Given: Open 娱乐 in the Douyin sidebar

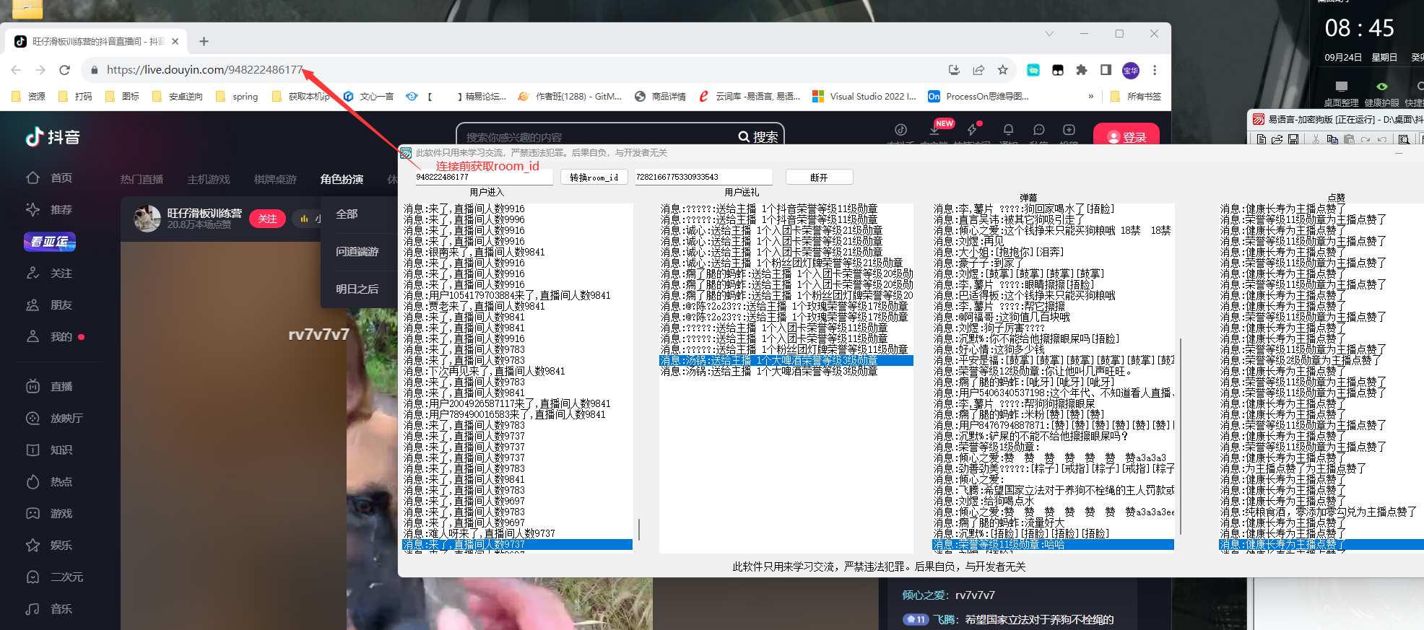Looking at the screenshot, I should coord(49,545).
